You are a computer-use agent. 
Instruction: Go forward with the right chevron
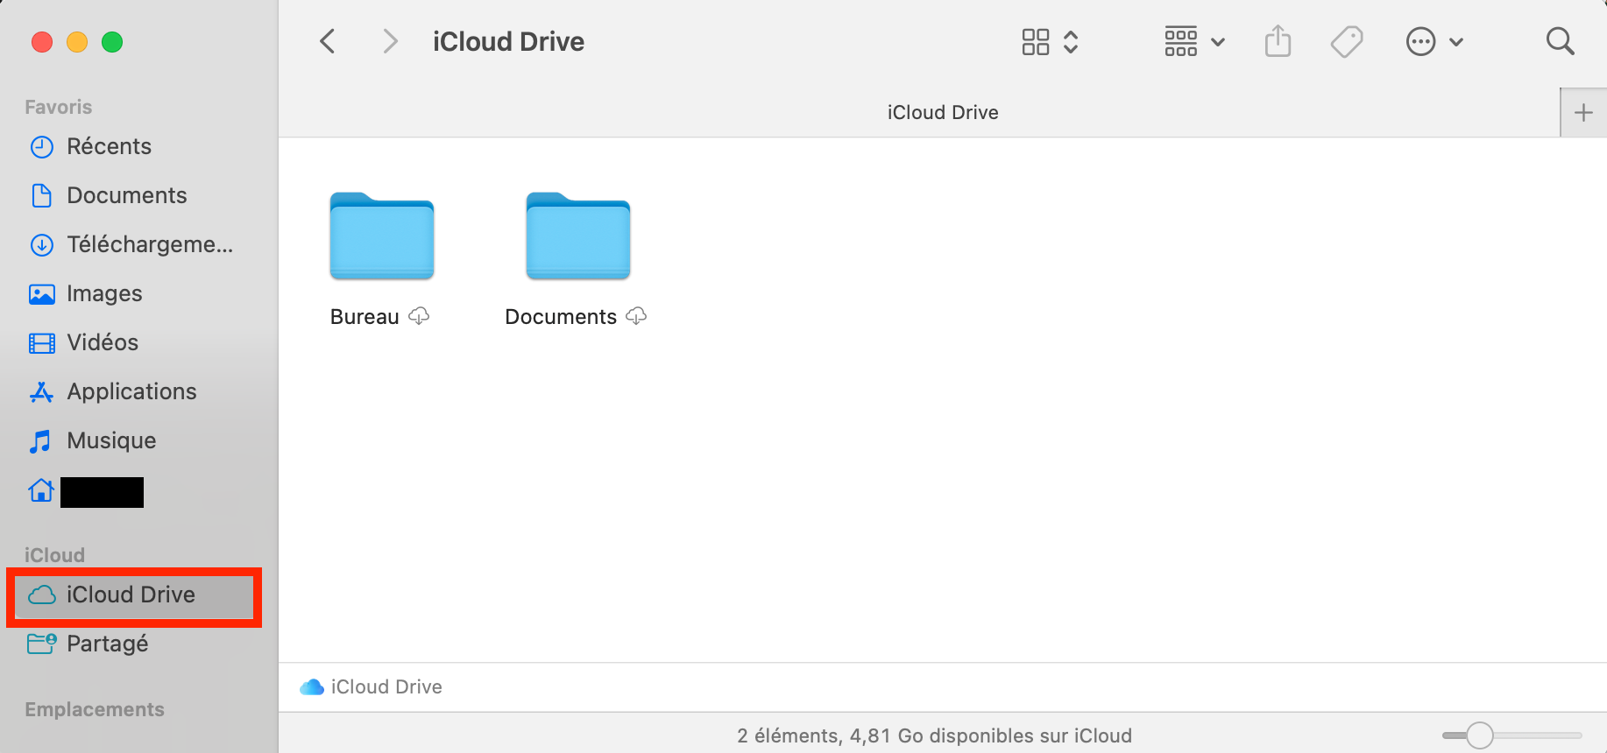(391, 41)
